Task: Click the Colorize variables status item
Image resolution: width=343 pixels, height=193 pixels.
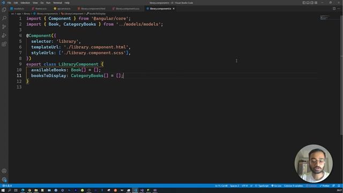Action: pos(293,186)
